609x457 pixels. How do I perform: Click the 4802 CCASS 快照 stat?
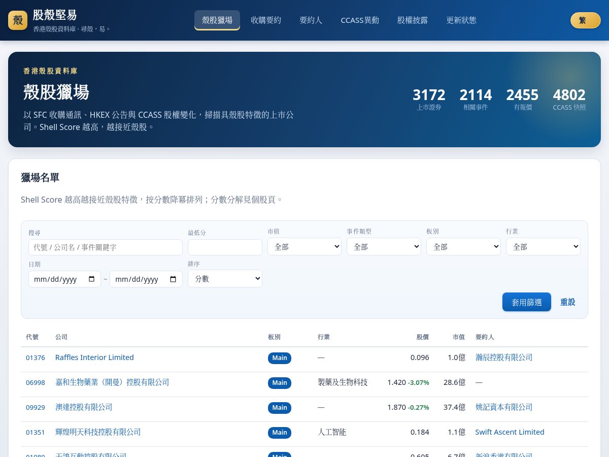(x=569, y=99)
